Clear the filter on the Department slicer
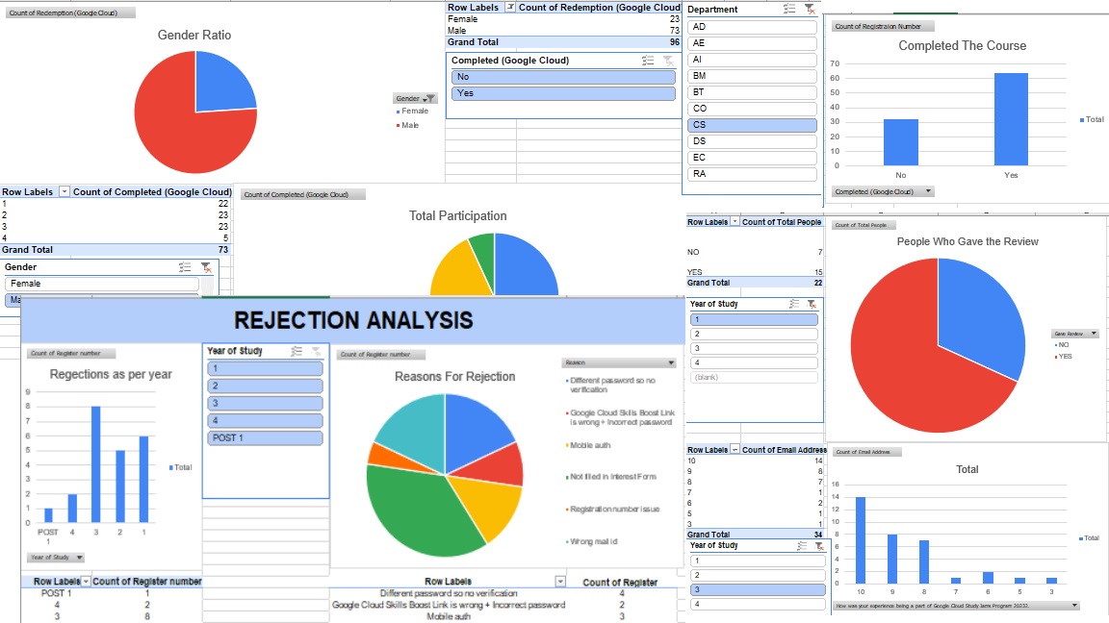The height and width of the screenshot is (623, 1109). [810, 9]
